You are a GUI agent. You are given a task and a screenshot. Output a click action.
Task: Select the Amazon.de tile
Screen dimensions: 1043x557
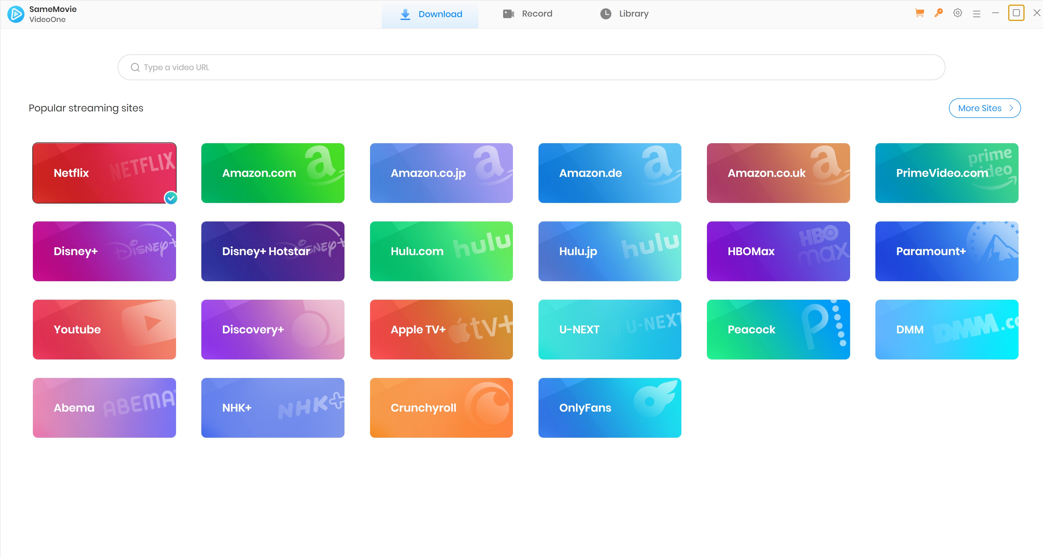click(610, 173)
